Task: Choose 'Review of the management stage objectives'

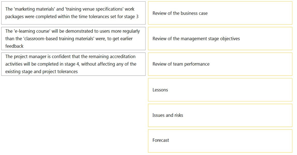Action: [x=220, y=39]
